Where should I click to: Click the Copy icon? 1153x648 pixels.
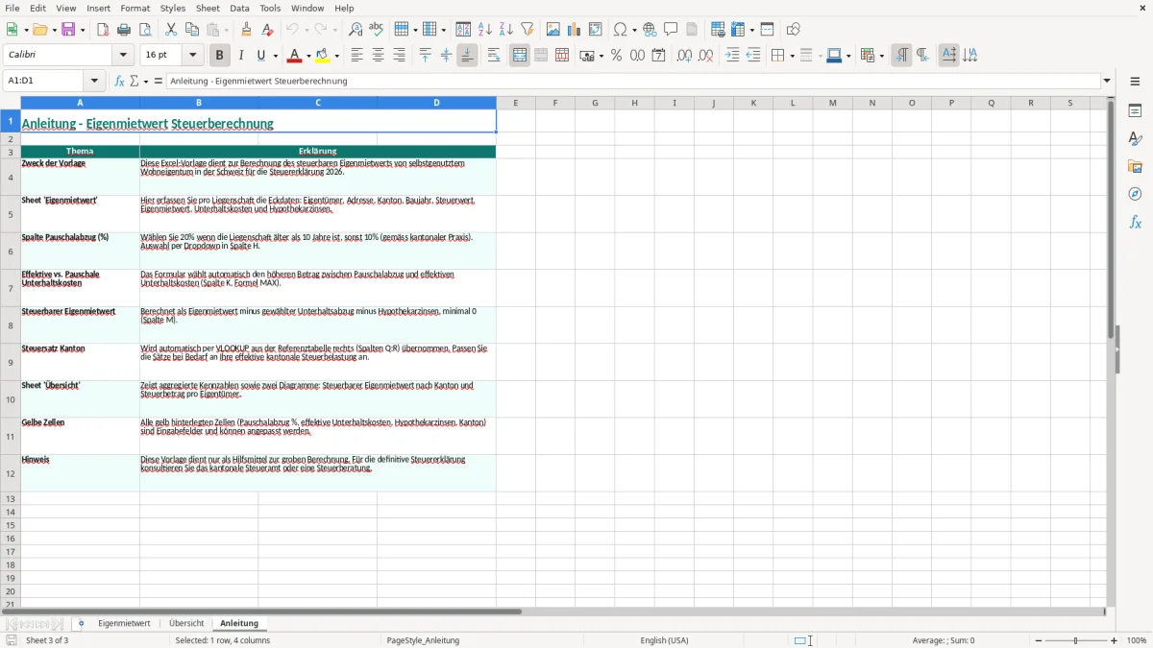tap(192, 30)
